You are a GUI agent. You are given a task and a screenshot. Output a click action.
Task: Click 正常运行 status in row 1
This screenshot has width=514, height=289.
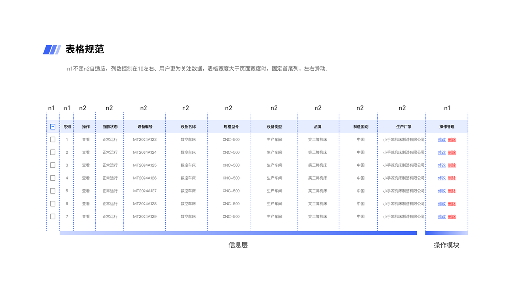110,140
